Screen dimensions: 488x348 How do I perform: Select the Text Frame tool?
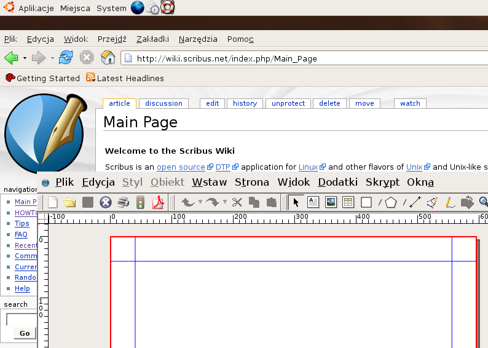pyautogui.click(x=313, y=202)
